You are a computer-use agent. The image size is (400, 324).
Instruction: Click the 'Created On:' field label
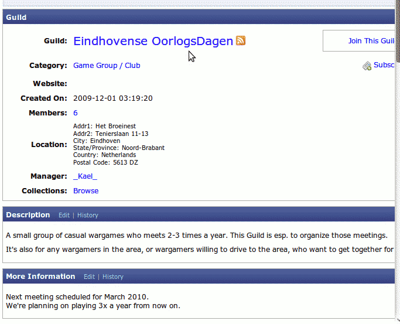[43, 98]
